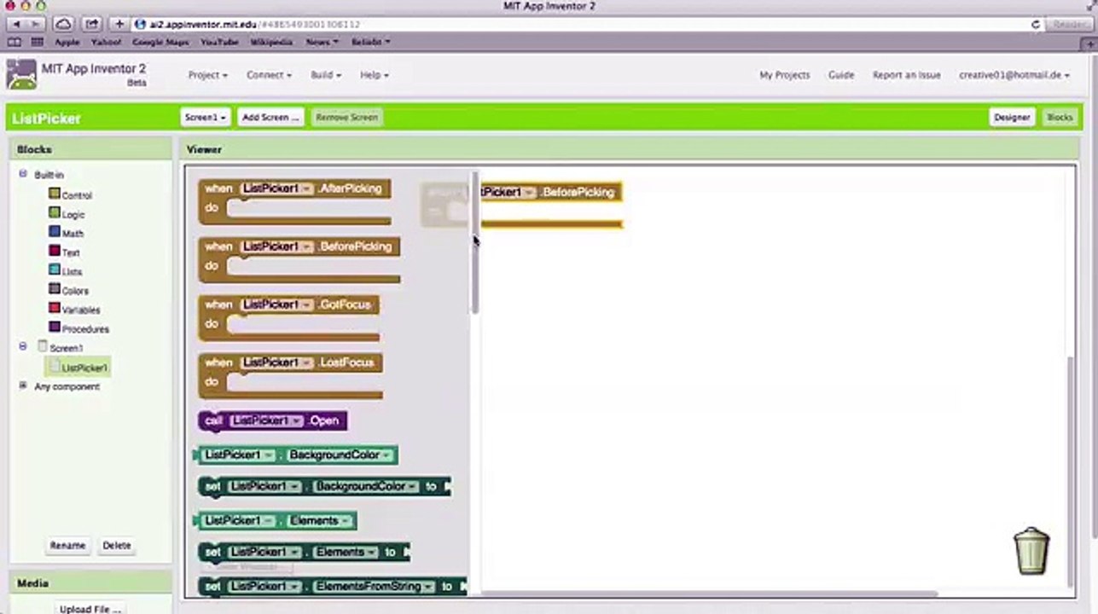Viewport: 1098px width, 614px height.
Task: Open the Build menu
Action: click(325, 75)
